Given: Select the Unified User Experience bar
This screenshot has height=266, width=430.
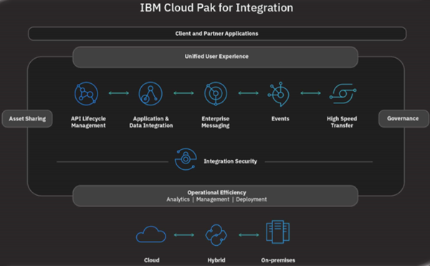Looking at the screenshot, I should [x=215, y=57].
